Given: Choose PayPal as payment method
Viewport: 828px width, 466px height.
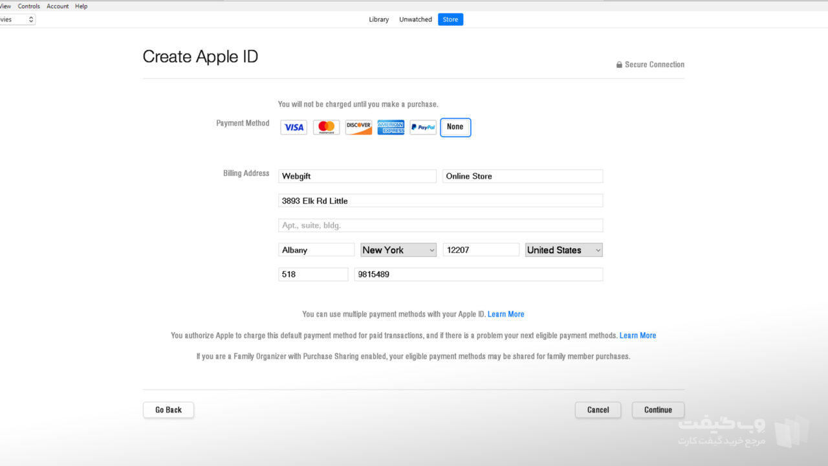Looking at the screenshot, I should [423, 128].
